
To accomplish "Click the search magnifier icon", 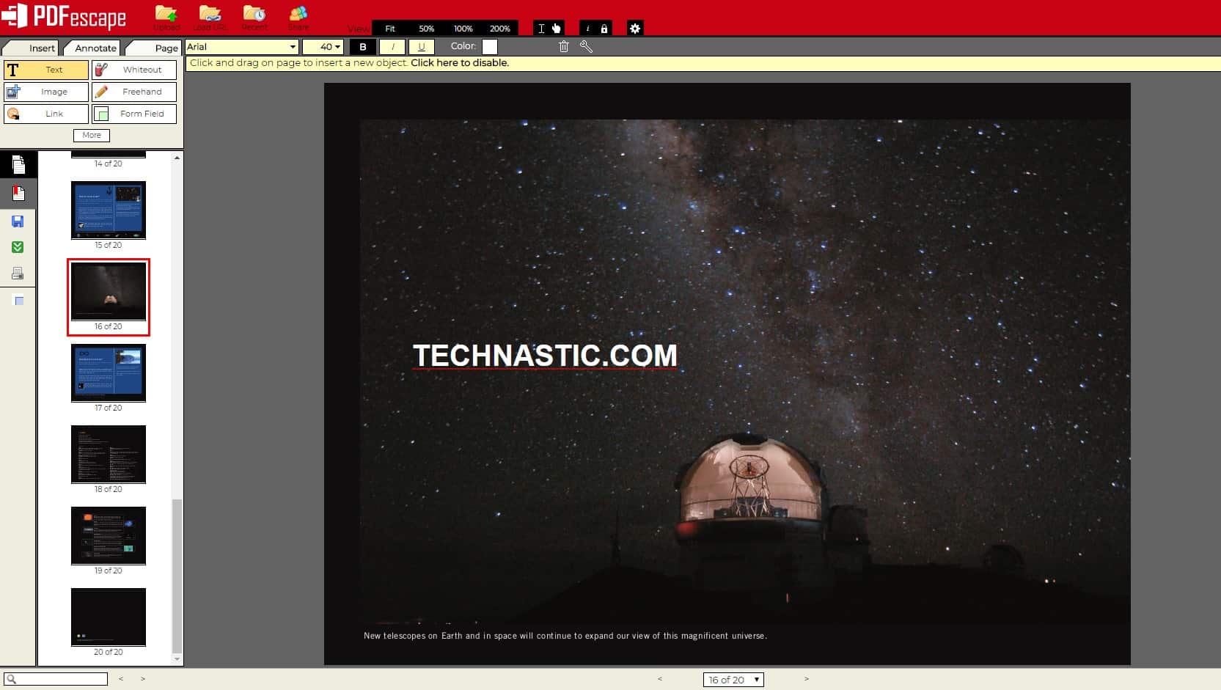I will click(11, 679).
